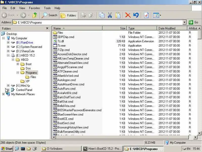The height and width of the screenshot is (152, 202).
Task: Click the blue Undo arrow icon
Action: tap(136, 15)
